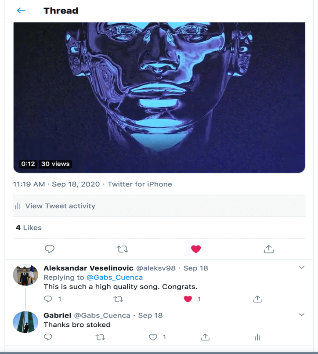Like Gabriel's "Thanks bro stoked" reply
The height and width of the screenshot is (354, 318).
pyautogui.click(x=153, y=337)
